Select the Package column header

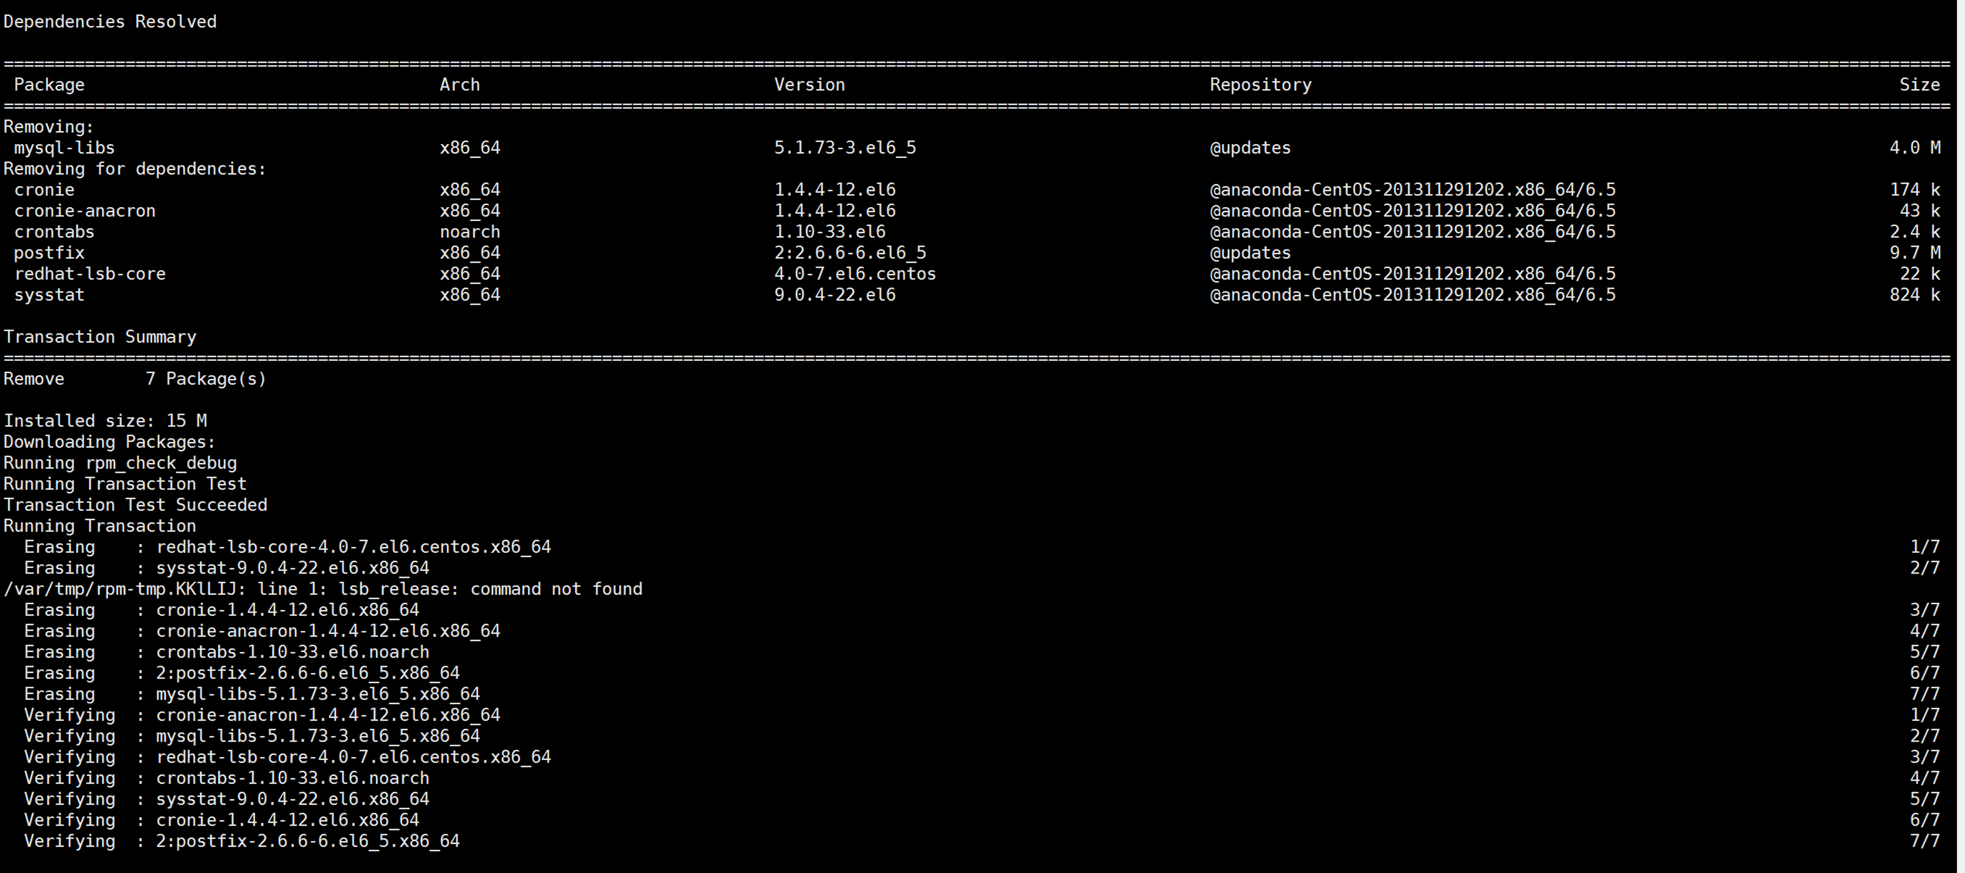[x=49, y=85]
